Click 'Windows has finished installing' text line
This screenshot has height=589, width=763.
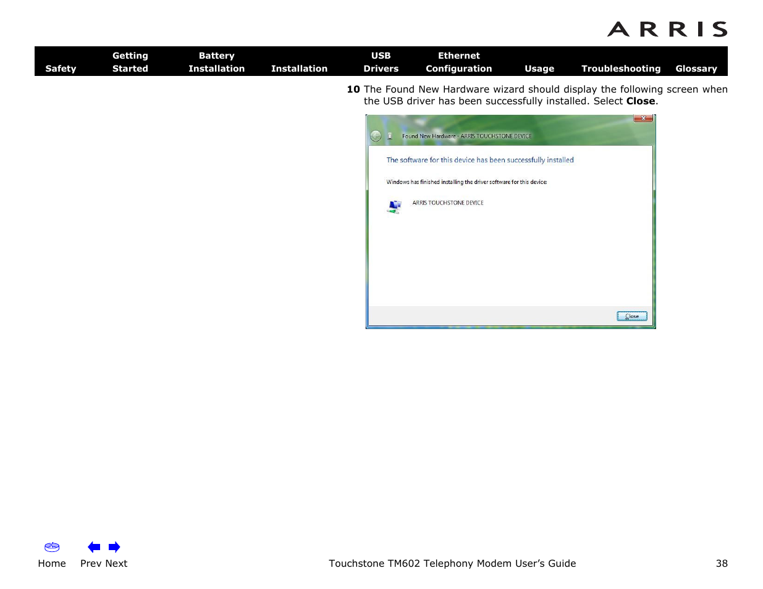pos(466,182)
